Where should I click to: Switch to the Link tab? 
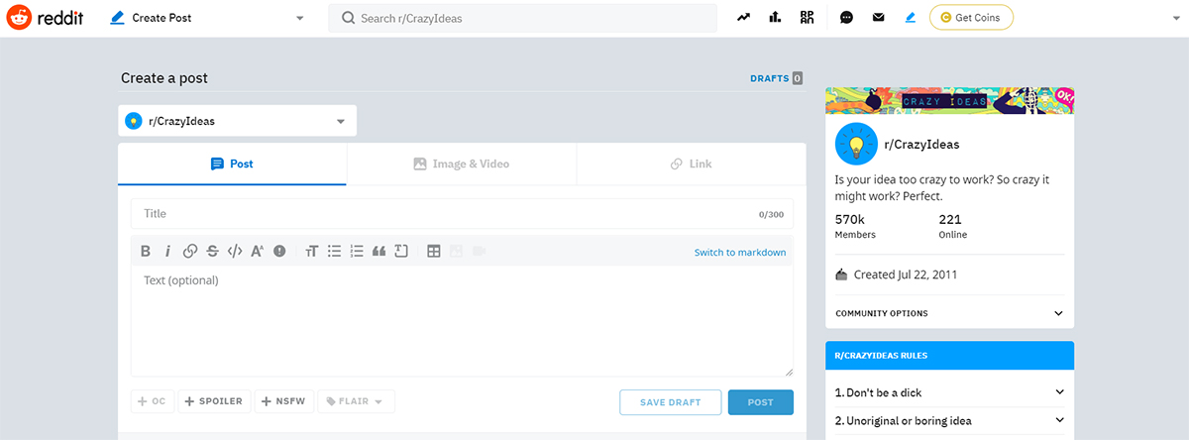tap(691, 164)
